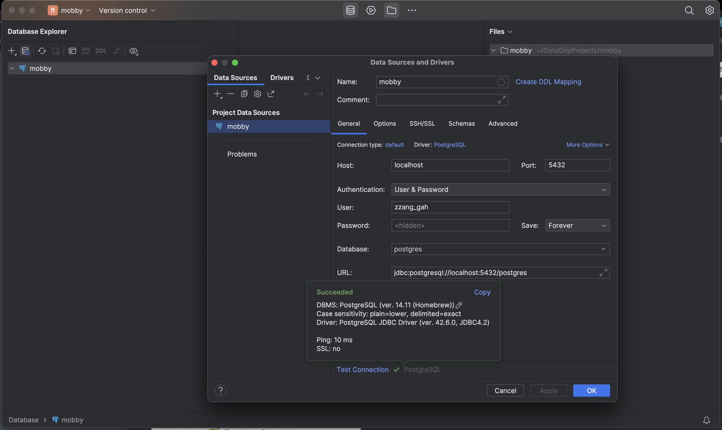The image size is (722, 430).
Task: Click the Test Connection link
Action: [x=362, y=369]
